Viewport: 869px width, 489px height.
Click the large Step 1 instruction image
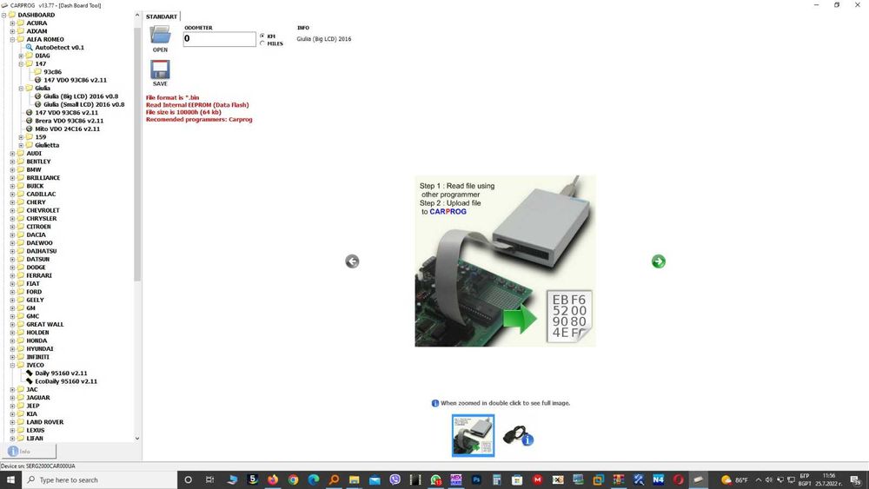tap(506, 261)
